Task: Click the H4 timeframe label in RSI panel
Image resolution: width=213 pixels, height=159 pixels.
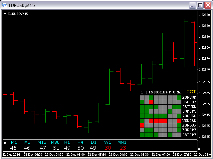Action: (x=80, y=142)
